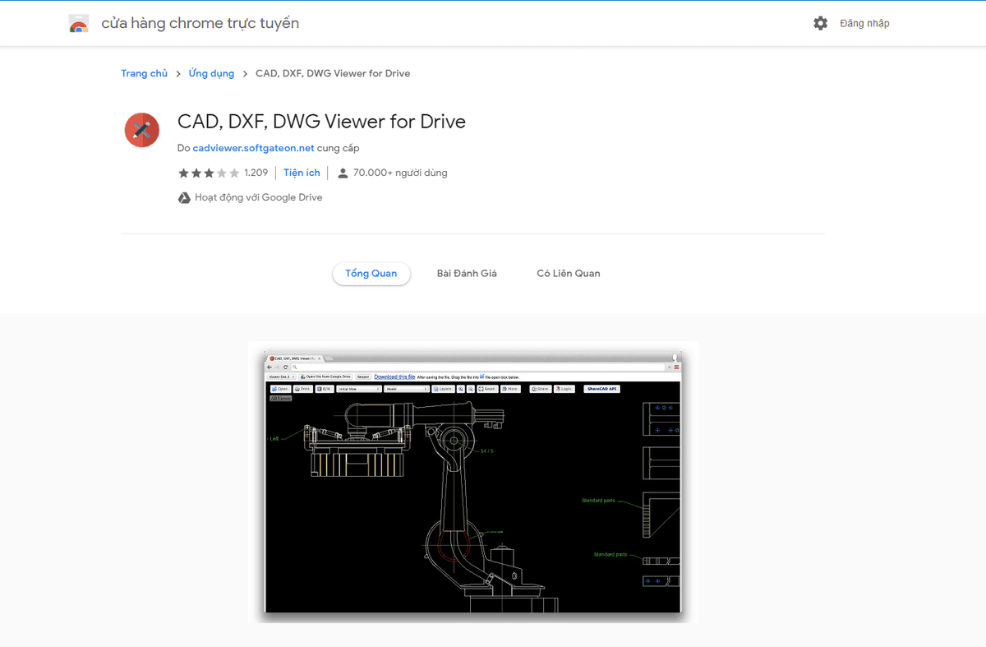Open Model dropdown in preview screenshot

[x=407, y=389]
